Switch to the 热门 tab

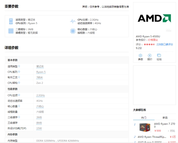pos(144,118)
